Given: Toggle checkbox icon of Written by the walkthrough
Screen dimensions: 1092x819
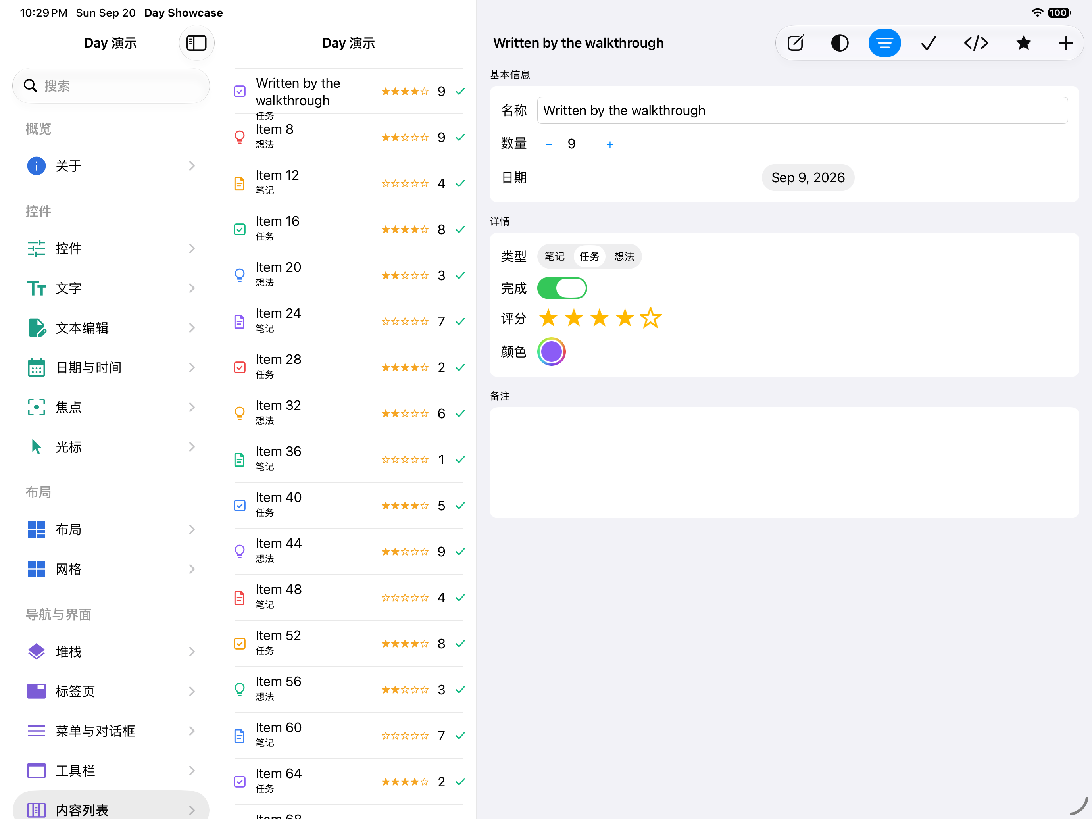Looking at the screenshot, I should point(239,91).
